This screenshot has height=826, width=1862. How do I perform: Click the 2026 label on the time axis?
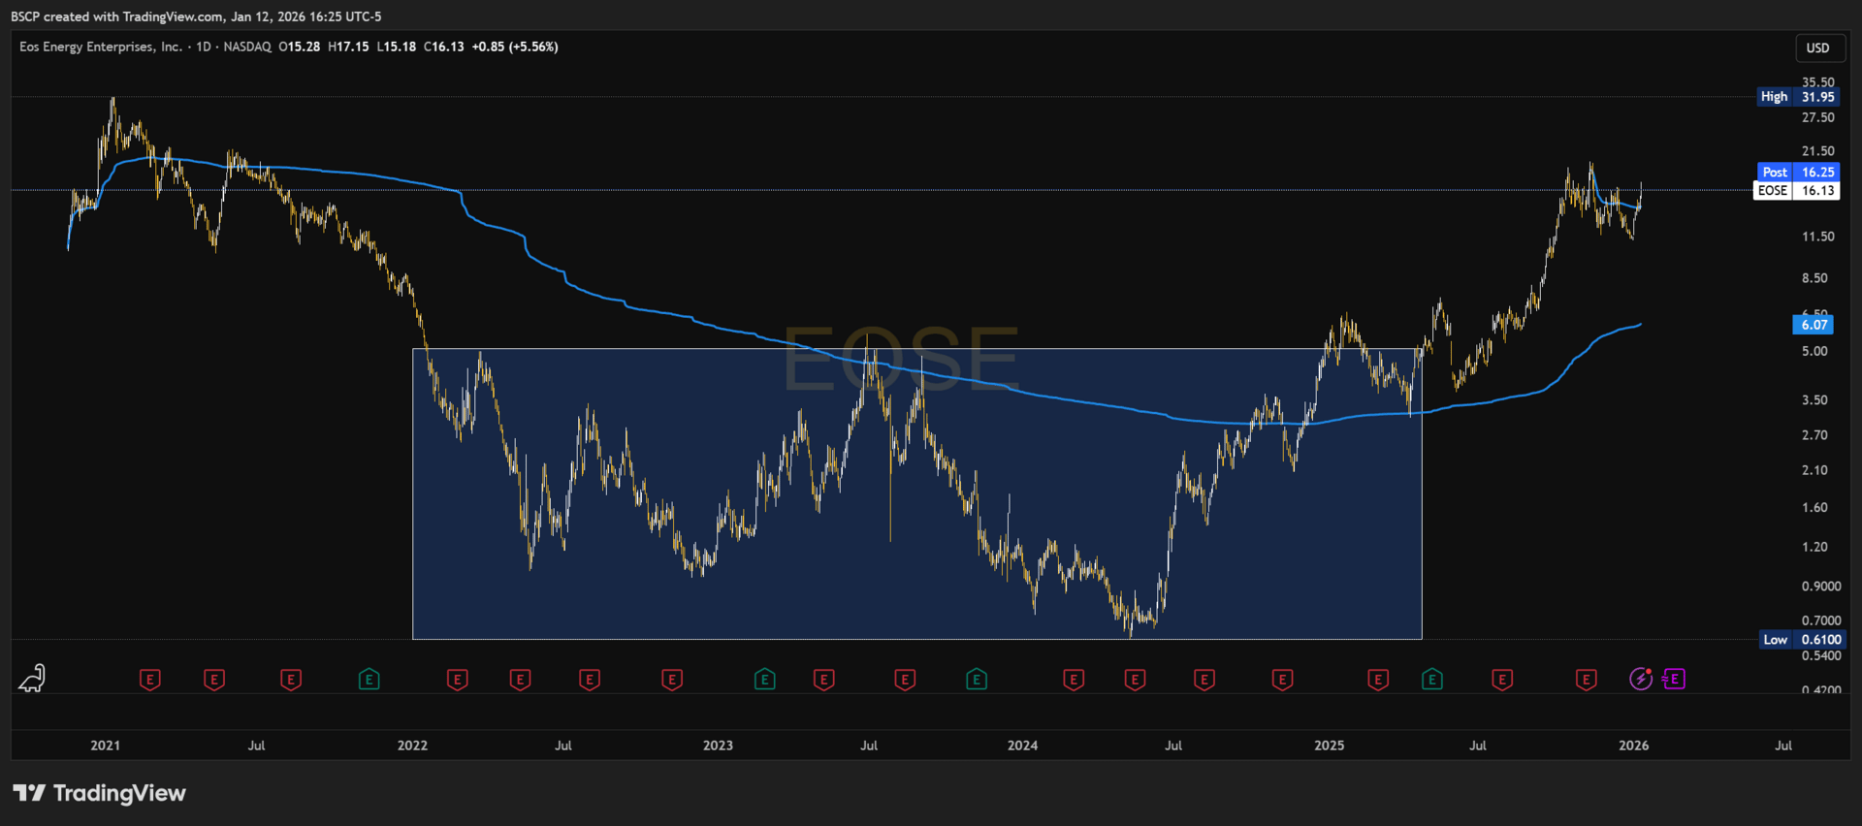(x=1634, y=746)
